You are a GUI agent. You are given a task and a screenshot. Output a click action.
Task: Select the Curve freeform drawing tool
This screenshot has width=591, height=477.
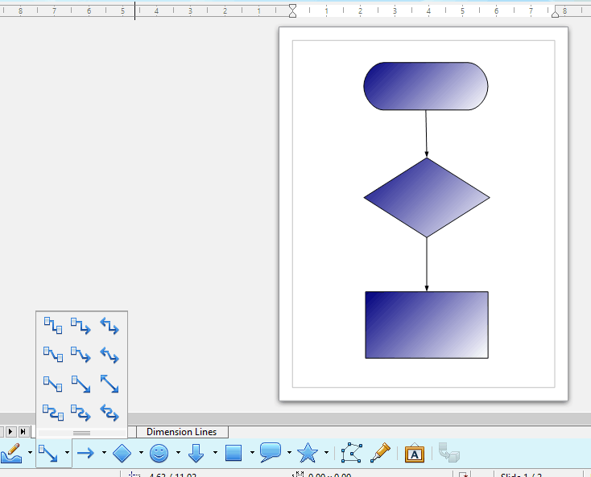[11, 453]
